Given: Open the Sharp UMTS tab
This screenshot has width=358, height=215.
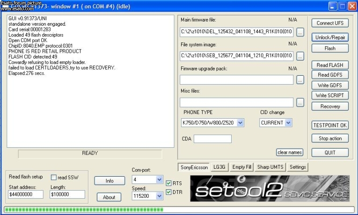Looking at the screenshot, I should [x=270, y=167].
